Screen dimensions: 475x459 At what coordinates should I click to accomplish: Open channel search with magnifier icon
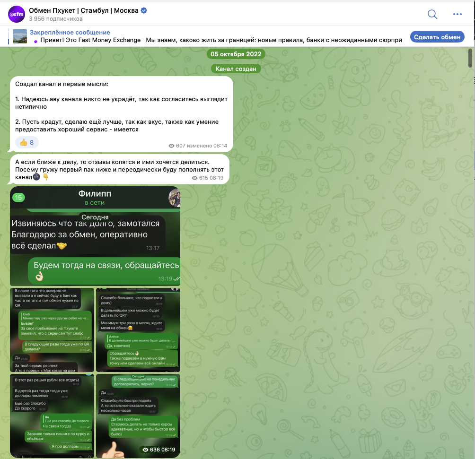(x=432, y=14)
